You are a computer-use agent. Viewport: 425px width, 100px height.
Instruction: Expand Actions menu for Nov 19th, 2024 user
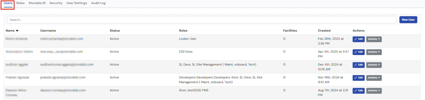point(374,78)
